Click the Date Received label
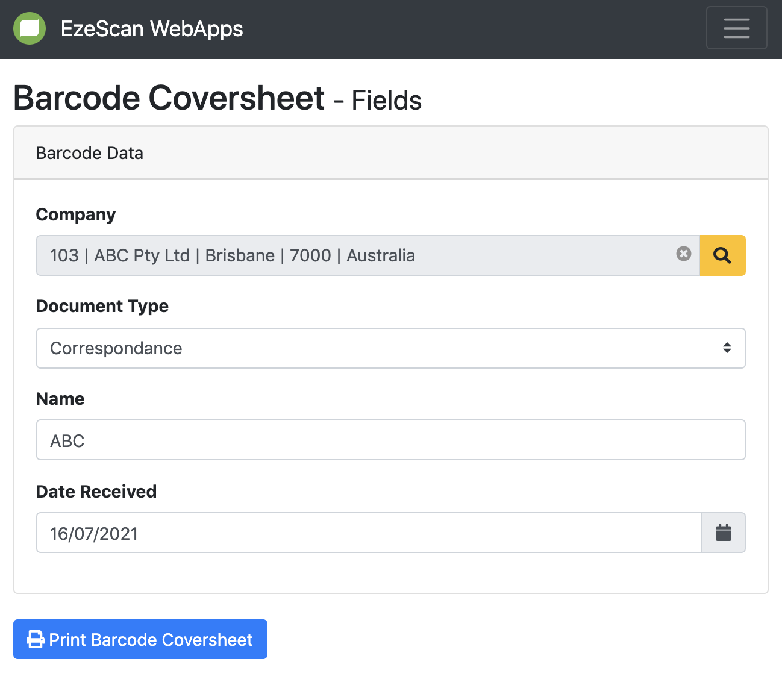Screen dimensions: 782x694 pos(96,492)
